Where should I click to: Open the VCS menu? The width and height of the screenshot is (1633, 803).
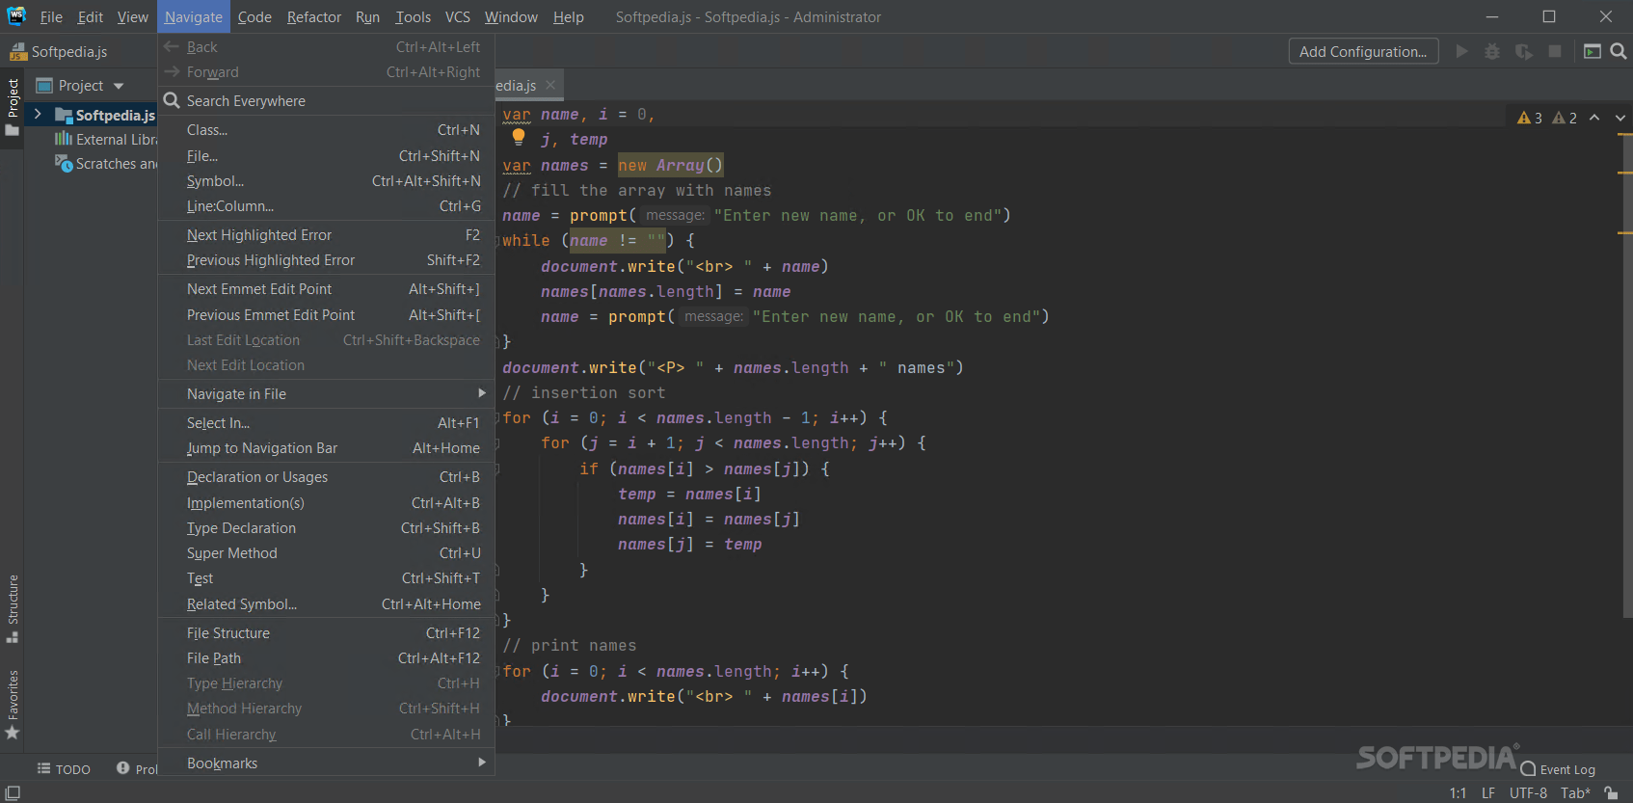click(x=458, y=16)
